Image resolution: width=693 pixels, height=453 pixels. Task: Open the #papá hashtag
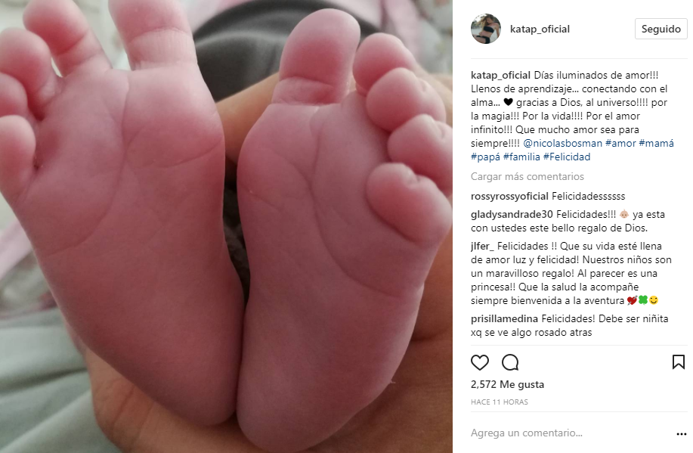coord(485,157)
